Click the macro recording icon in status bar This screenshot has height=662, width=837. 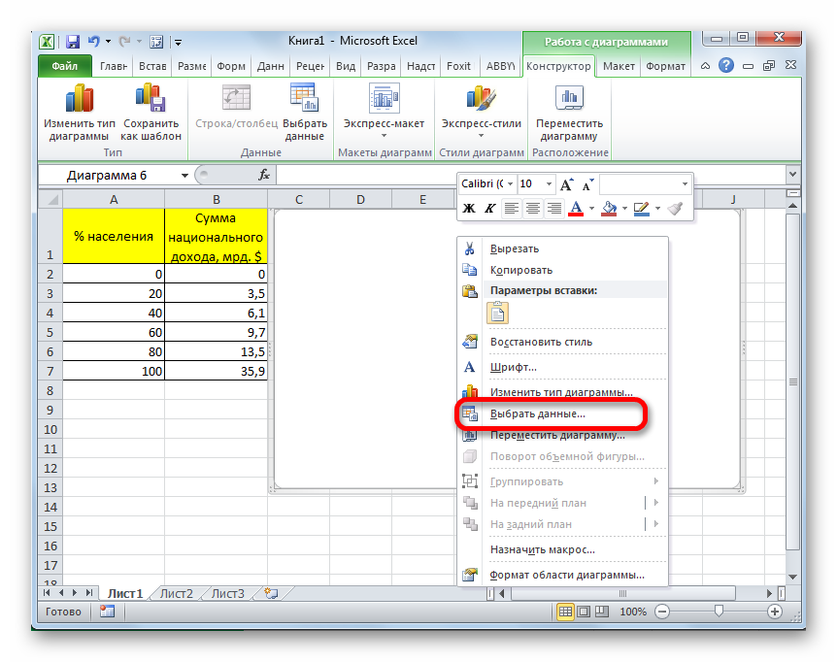tap(107, 612)
